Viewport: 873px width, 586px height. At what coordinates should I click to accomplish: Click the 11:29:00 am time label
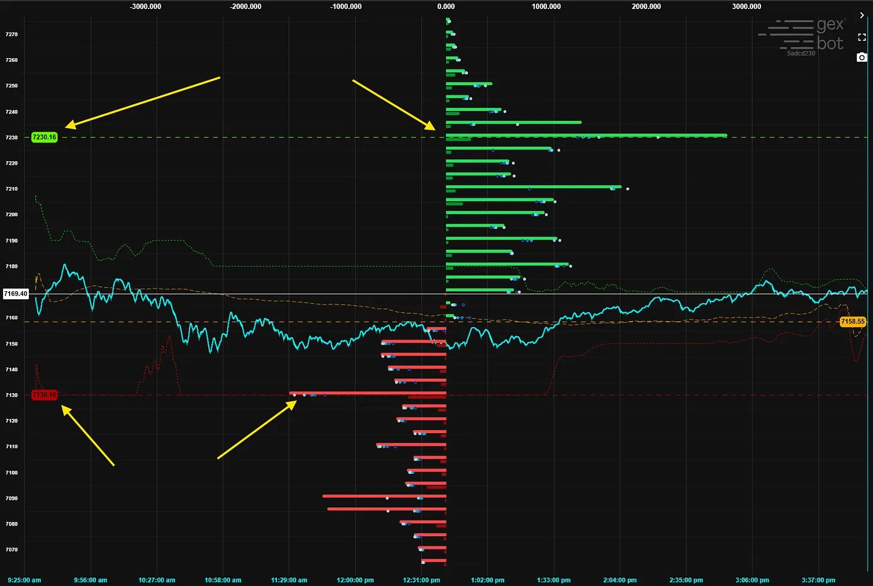point(289,580)
